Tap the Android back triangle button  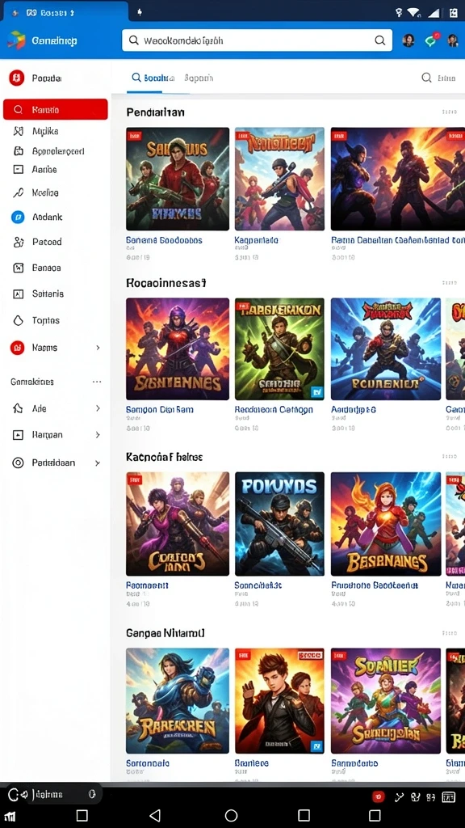tap(155, 815)
